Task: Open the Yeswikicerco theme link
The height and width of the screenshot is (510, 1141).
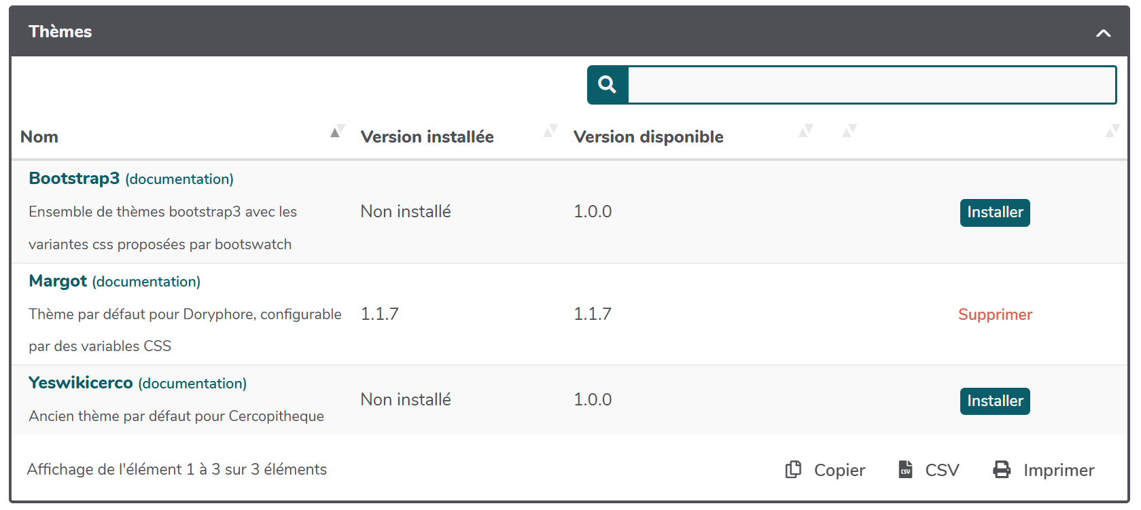Action: pos(80,383)
